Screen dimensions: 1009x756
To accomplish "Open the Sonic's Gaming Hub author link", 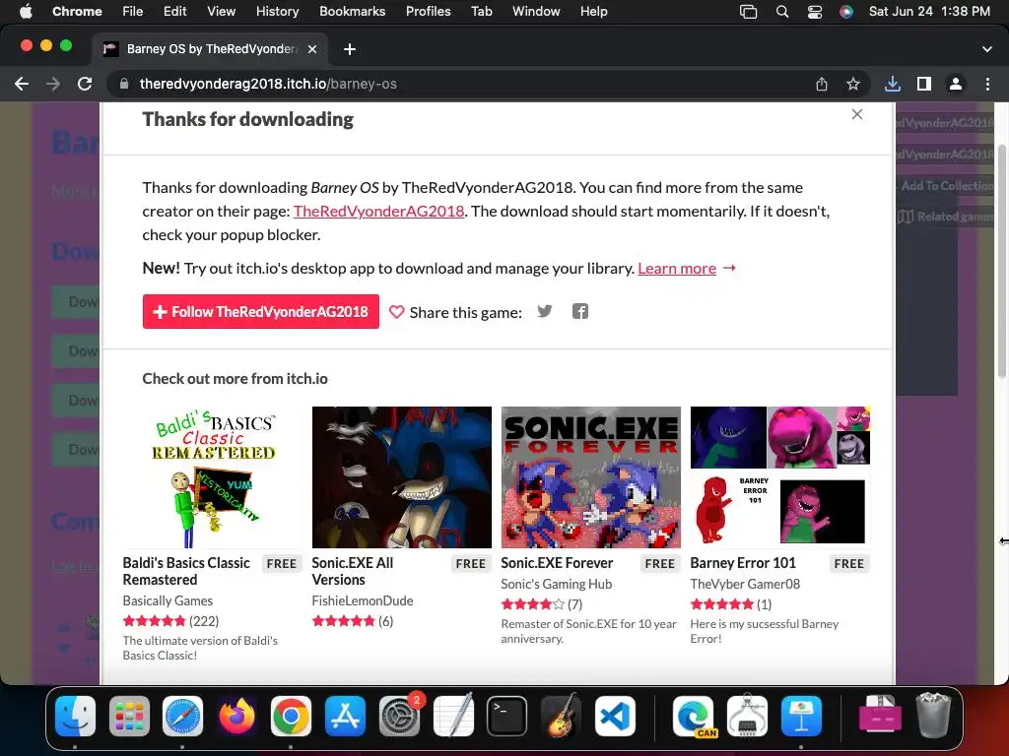I will (x=557, y=584).
